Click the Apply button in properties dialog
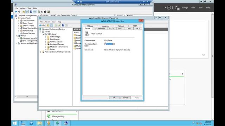Image resolution: width=225 pixels, height=126 pixels. [x=137, y=98]
